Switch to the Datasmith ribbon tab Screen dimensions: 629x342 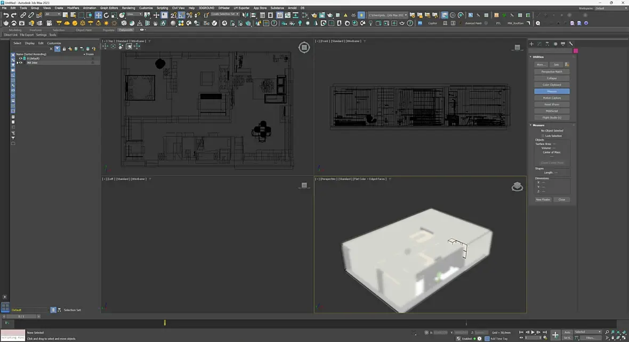pyautogui.click(x=126, y=30)
